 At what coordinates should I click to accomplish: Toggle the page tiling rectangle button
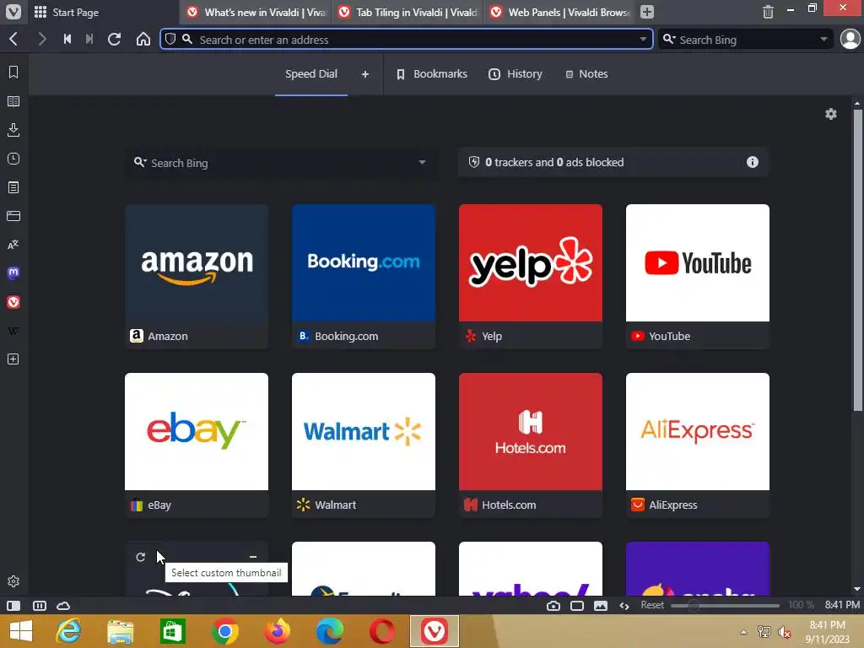click(577, 606)
